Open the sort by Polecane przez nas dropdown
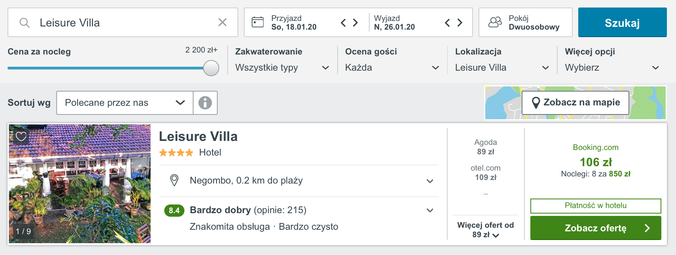 click(x=125, y=103)
